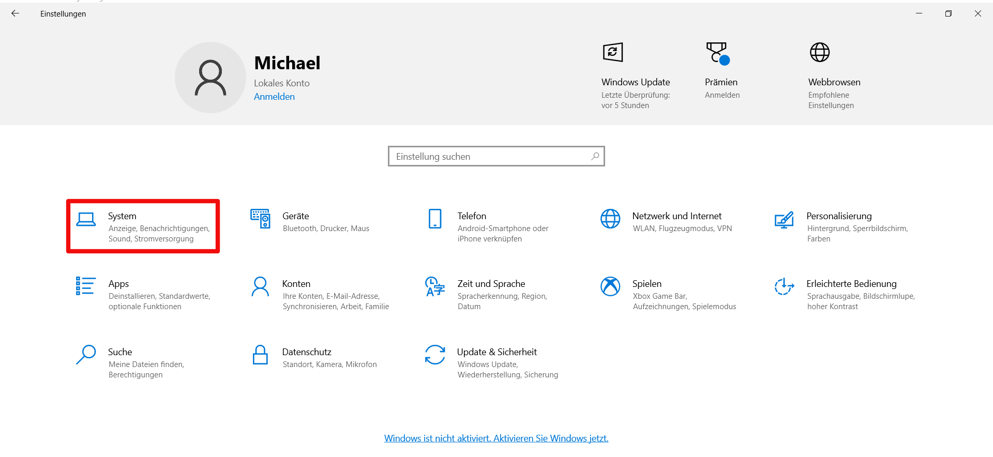Click the Anmelden link under Michael
Screen dimensions: 993x457
point(274,97)
